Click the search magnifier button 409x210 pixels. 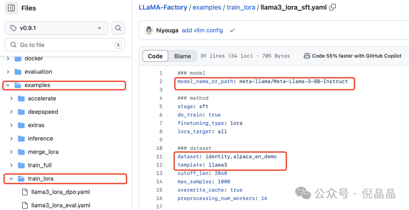(118, 28)
